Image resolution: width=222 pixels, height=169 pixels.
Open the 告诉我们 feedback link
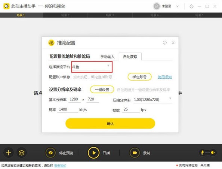coord(60,166)
